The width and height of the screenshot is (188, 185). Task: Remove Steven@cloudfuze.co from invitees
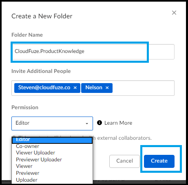75,88
